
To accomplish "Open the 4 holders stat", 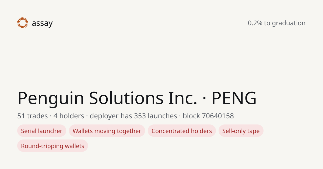I will tap(69, 116).
